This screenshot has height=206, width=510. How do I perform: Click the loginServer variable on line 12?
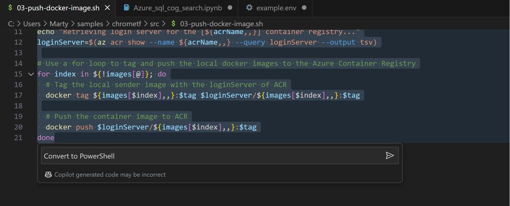click(61, 42)
